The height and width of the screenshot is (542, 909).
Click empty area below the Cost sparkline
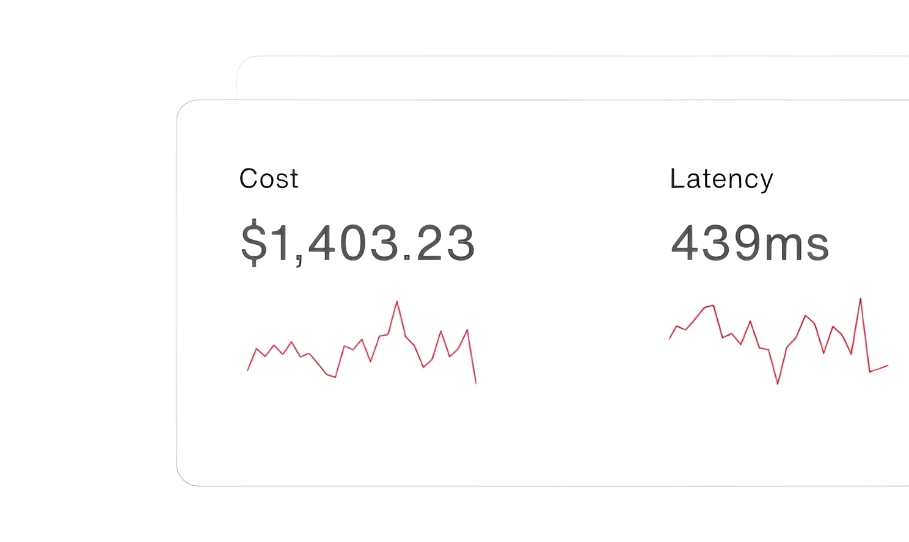tap(360, 433)
